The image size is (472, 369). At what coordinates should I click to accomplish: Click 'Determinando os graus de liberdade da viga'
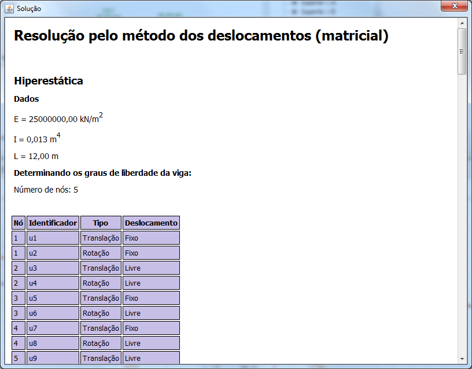point(102,173)
